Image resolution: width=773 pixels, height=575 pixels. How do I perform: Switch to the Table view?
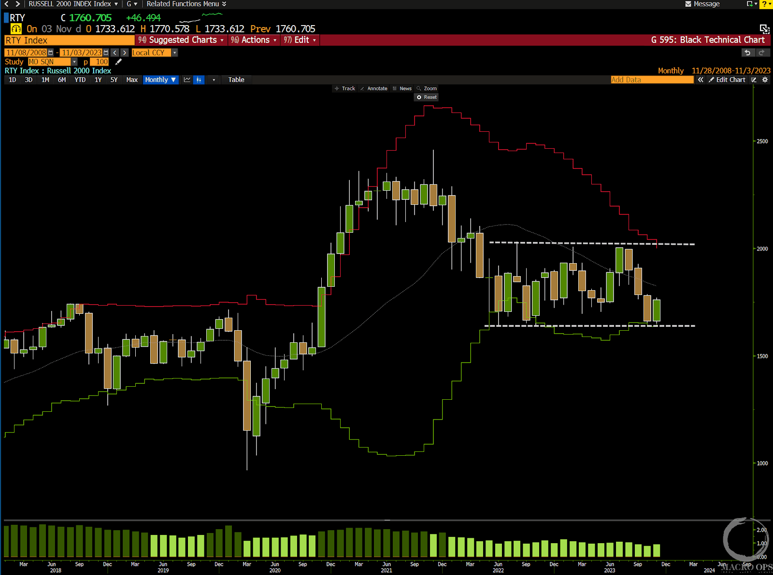click(236, 80)
